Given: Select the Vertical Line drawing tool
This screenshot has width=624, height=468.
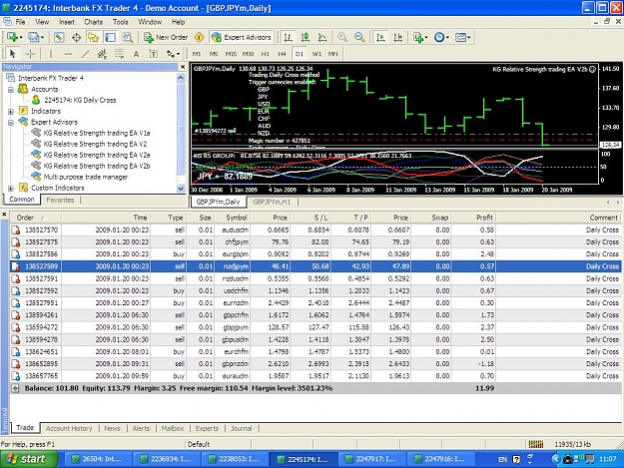Looking at the screenshot, I should click(x=51, y=53).
